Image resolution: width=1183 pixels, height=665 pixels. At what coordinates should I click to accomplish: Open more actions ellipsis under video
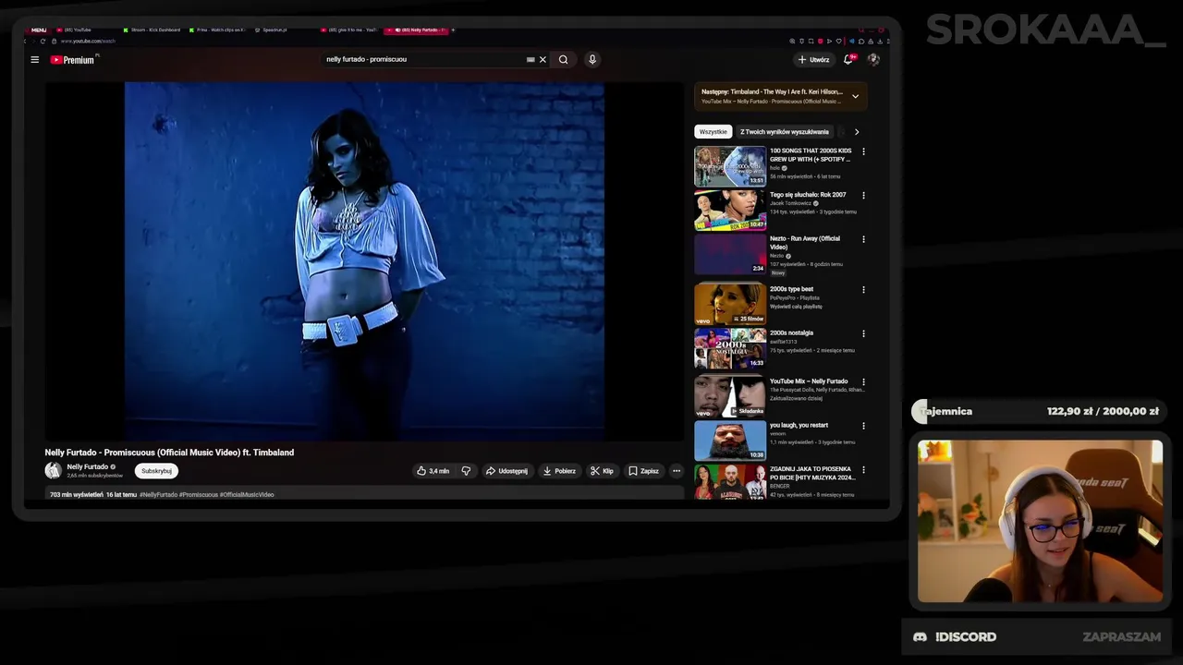tap(677, 471)
